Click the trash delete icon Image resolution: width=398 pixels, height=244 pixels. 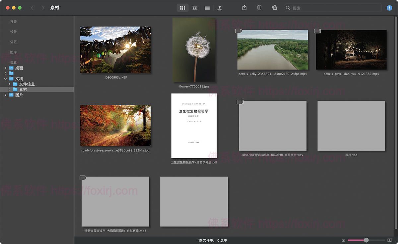[259, 8]
